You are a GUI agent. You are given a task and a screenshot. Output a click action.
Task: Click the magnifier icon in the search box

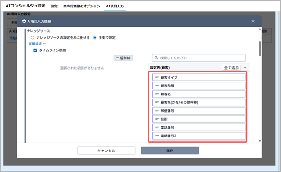[x=156, y=58]
